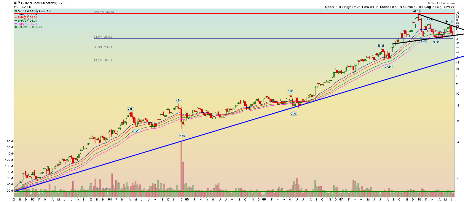
Task: Select the 'EMA(46) 30.21' legend entry
Action: tap(27, 24)
